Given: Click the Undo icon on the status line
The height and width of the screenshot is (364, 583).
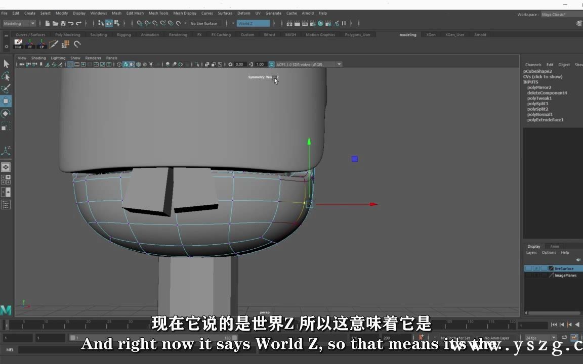Looking at the screenshot, I should [71, 23].
